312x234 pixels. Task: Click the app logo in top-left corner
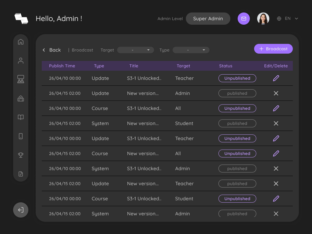[21, 19]
